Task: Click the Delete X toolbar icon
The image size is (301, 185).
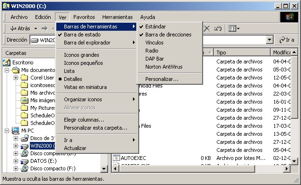Action: (x=207, y=28)
